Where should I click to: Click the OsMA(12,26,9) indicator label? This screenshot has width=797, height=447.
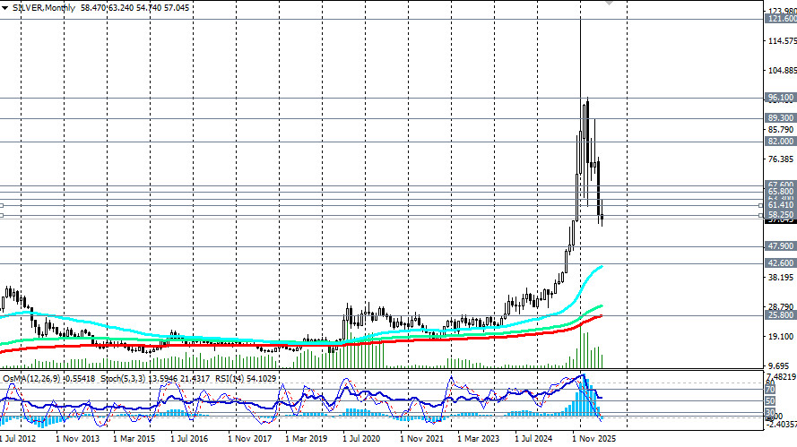click(30, 378)
